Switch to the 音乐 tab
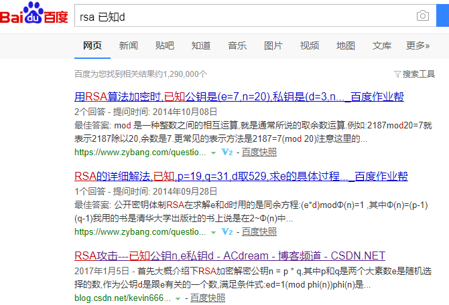Image resolution: width=449 pixels, height=305 pixels. (237, 45)
